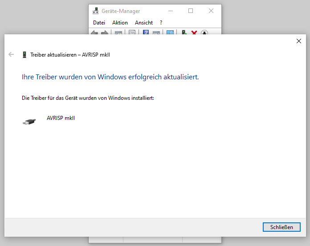Image resolution: width=310 pixels, height=246 pixels.
Task: Click the Schließen button
Action: tap(281, 227)
